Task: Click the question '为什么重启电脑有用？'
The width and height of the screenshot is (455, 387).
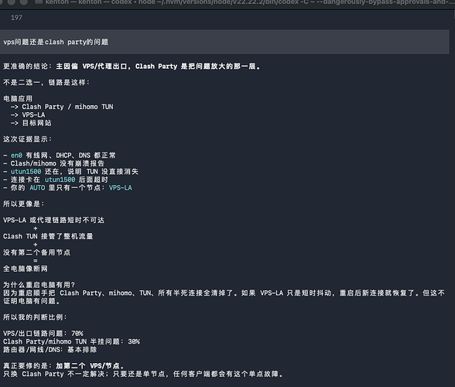Action: point(39,285)
